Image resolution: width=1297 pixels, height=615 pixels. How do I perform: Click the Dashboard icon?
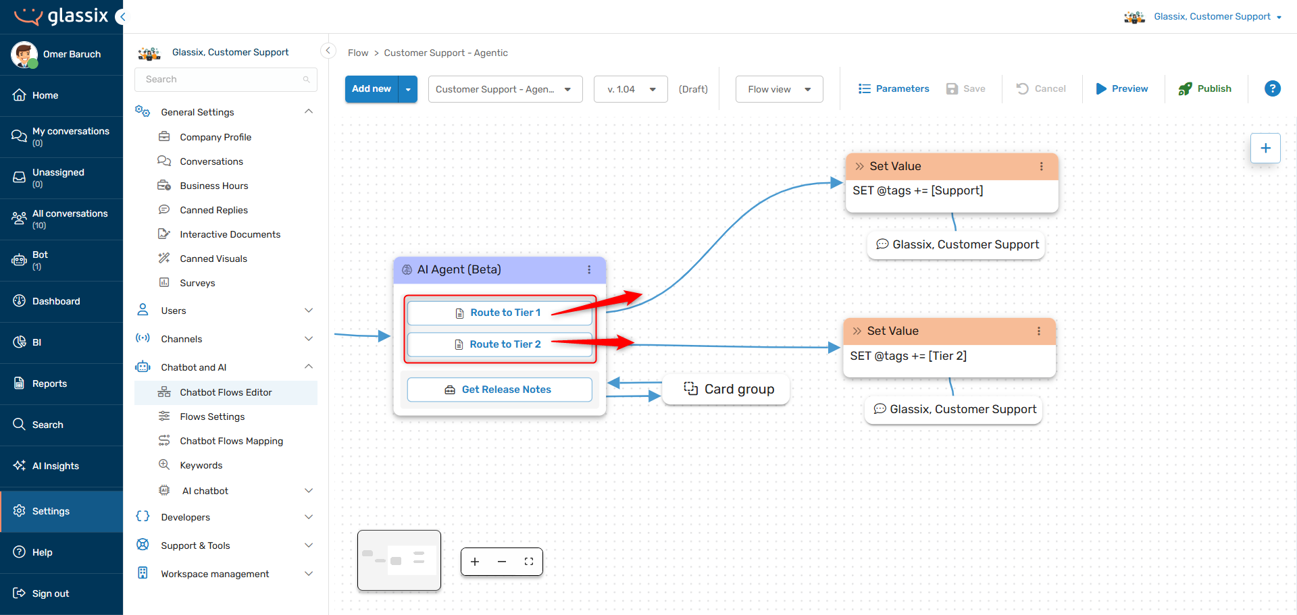pyautogui.click(x=19, y=301)
